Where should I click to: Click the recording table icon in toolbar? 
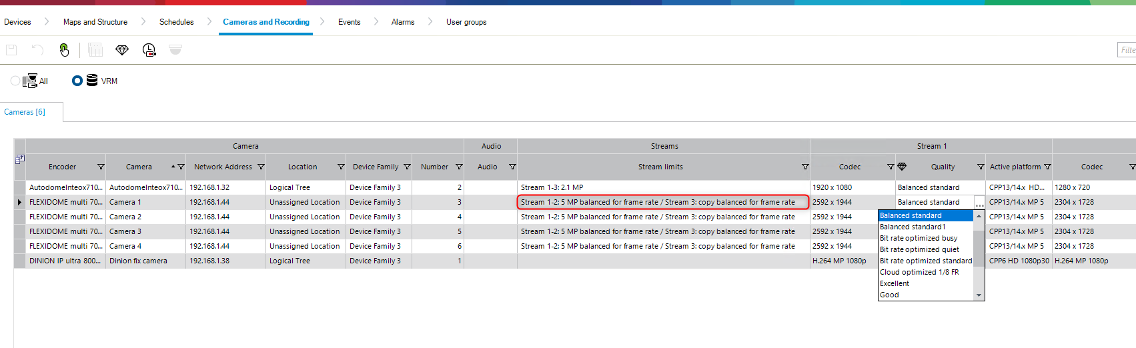pyautogui.click(x=95, y=50)
